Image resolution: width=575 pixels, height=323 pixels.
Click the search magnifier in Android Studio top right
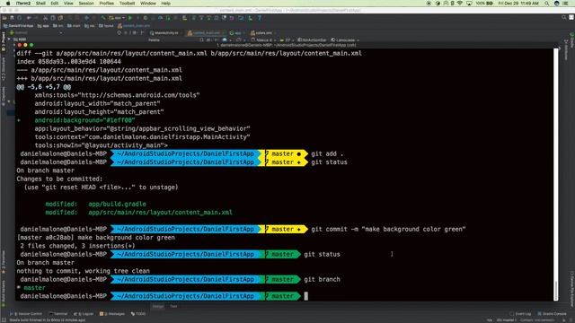(564, 17)
